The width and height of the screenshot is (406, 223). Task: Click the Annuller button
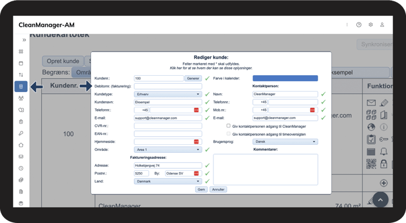tap(218, 189)
